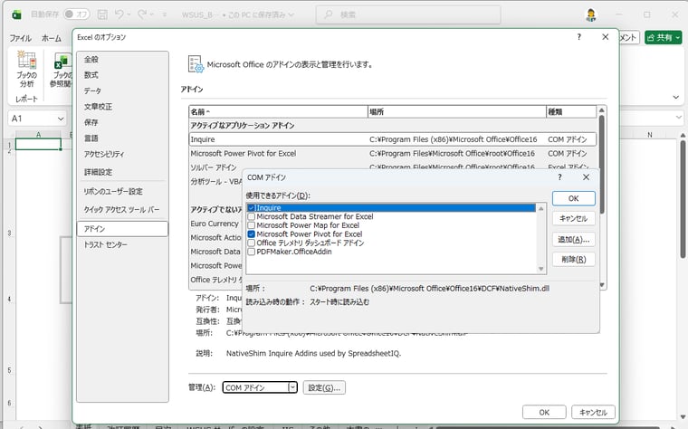
Task: Click the Save icon in title bar
Action: 102,14
